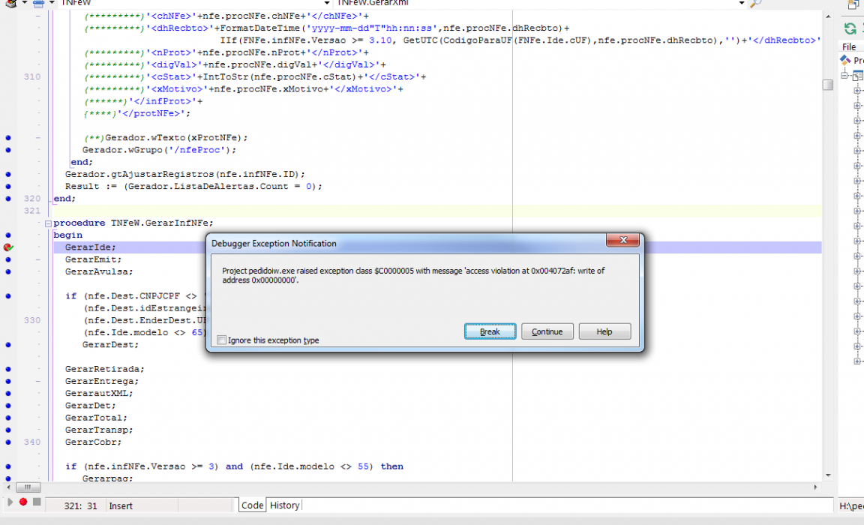864x525 pixels.
Task: Click Continue in the Debugger Exception Notification
Action: pyautogui.click(x=547, y=331)
